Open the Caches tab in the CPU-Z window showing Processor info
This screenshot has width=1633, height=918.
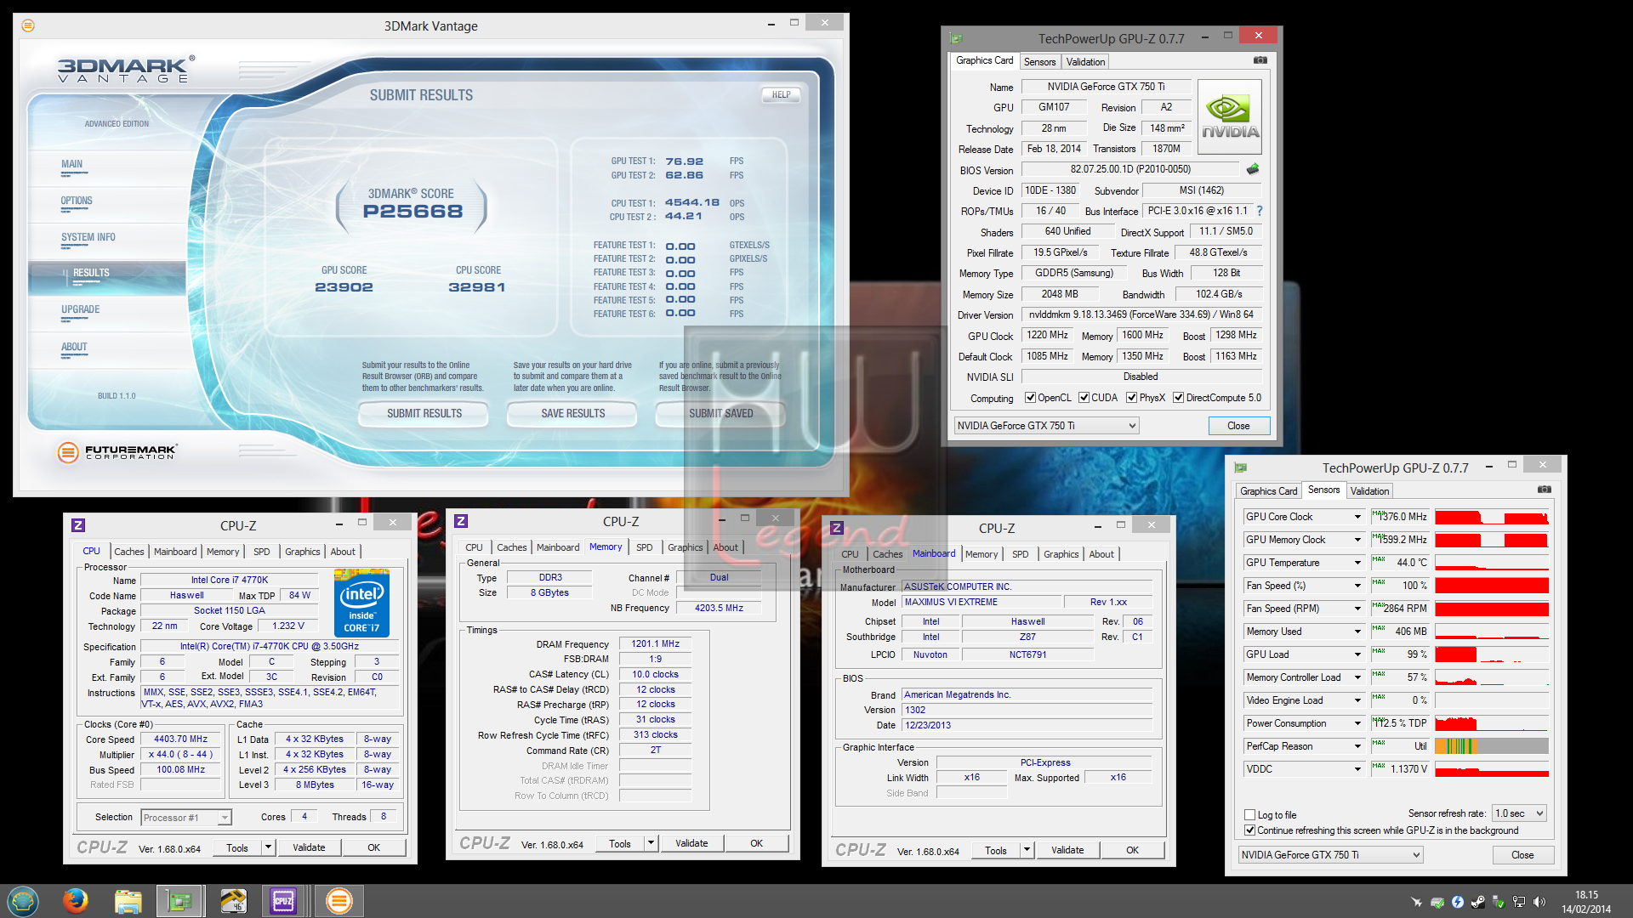click(x=129, y=552)
